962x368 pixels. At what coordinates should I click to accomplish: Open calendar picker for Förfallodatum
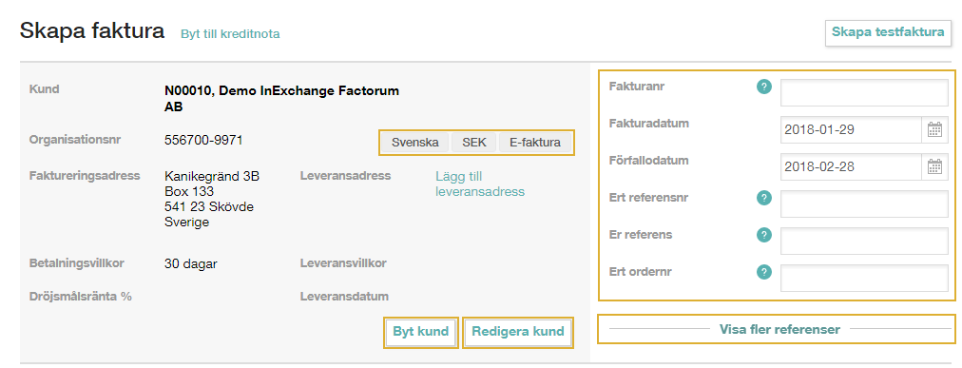(935, 166)
